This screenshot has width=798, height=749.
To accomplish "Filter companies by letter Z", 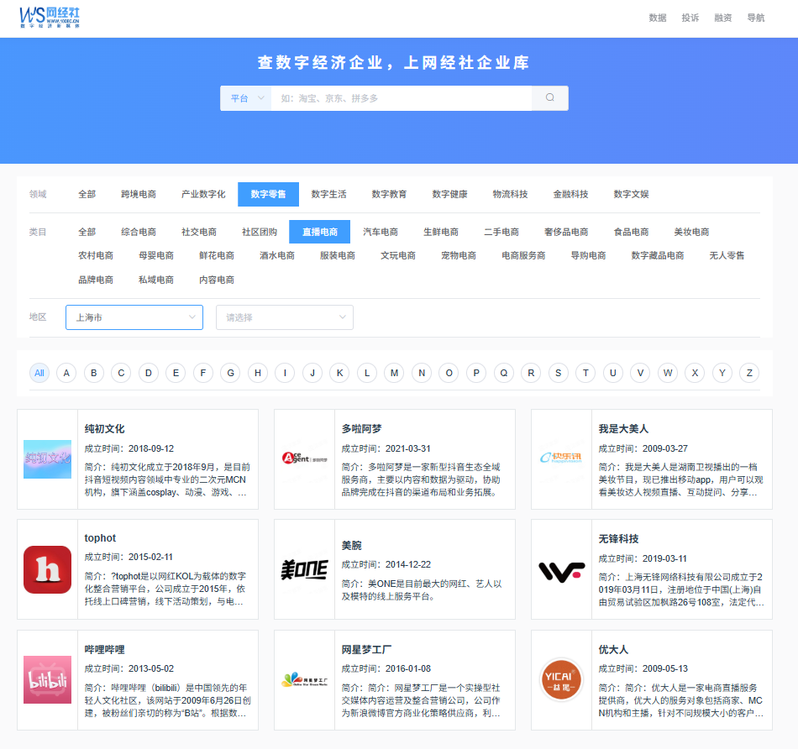I will (x=748, y=373).
